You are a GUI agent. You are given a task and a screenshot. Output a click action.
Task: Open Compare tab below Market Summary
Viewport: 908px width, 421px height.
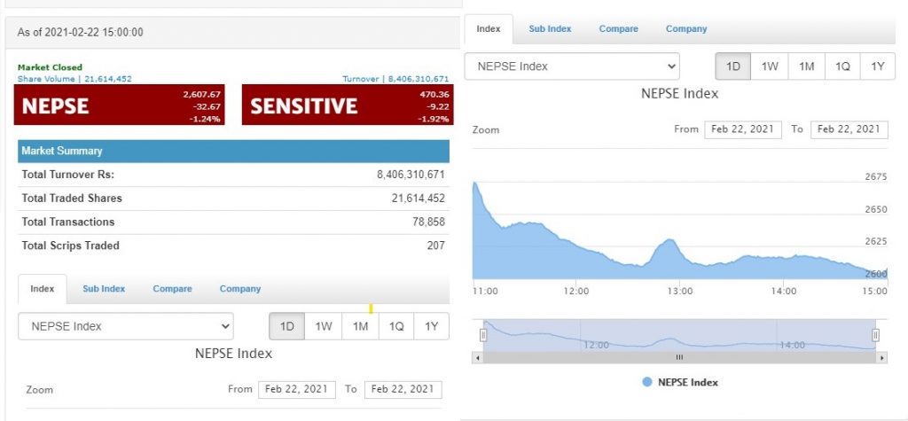[x=172, y=289]
